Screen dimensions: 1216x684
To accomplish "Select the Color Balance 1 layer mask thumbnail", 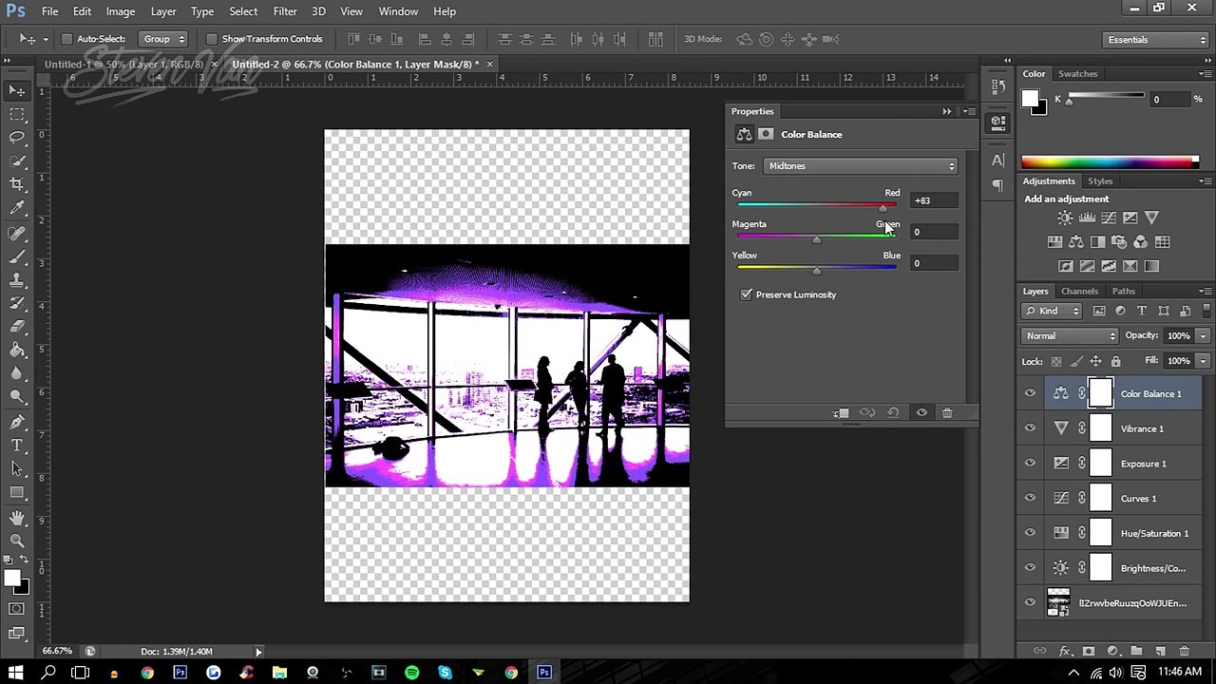I will [1100, 393].
